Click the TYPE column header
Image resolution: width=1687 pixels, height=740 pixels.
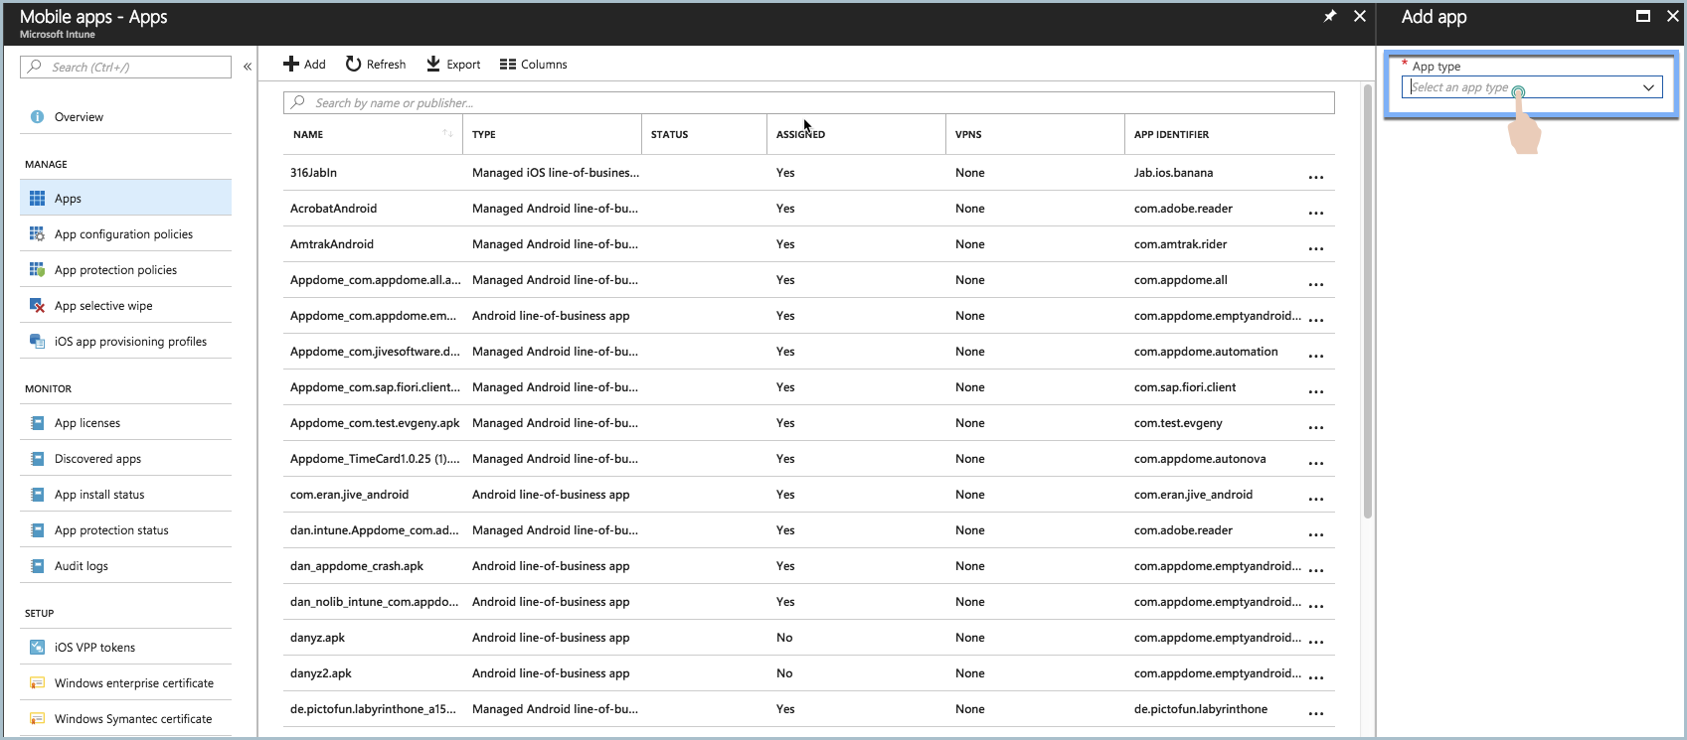click(484, 134)
